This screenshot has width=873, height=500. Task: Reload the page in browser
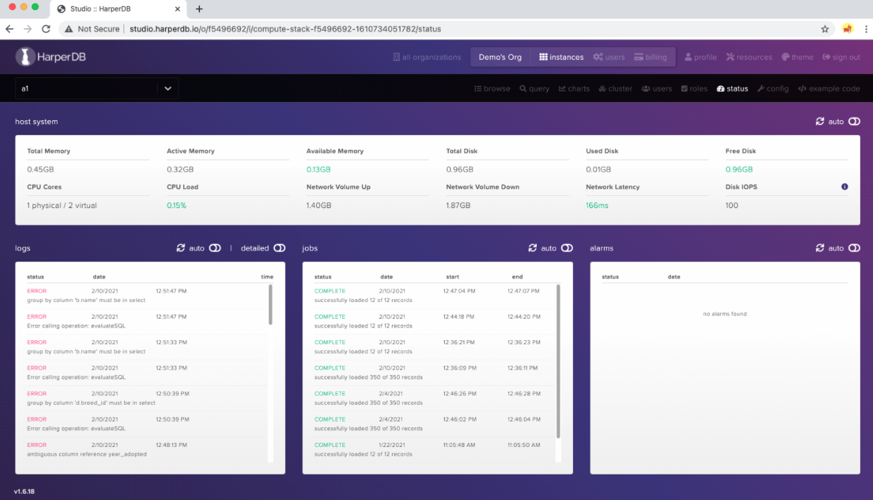point(46,29)
